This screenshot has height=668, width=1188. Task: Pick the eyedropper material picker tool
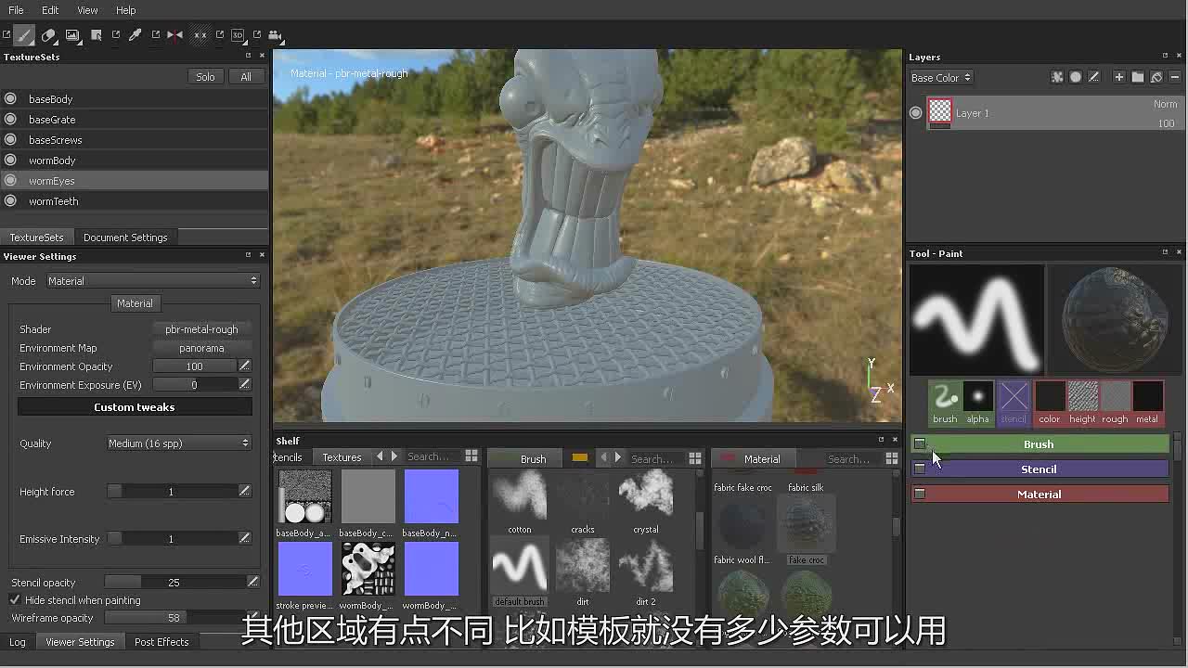[x=136, y=35]
